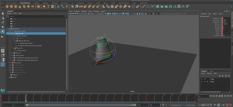Create a polygon sphere from the shelf

tap(7, 6)
